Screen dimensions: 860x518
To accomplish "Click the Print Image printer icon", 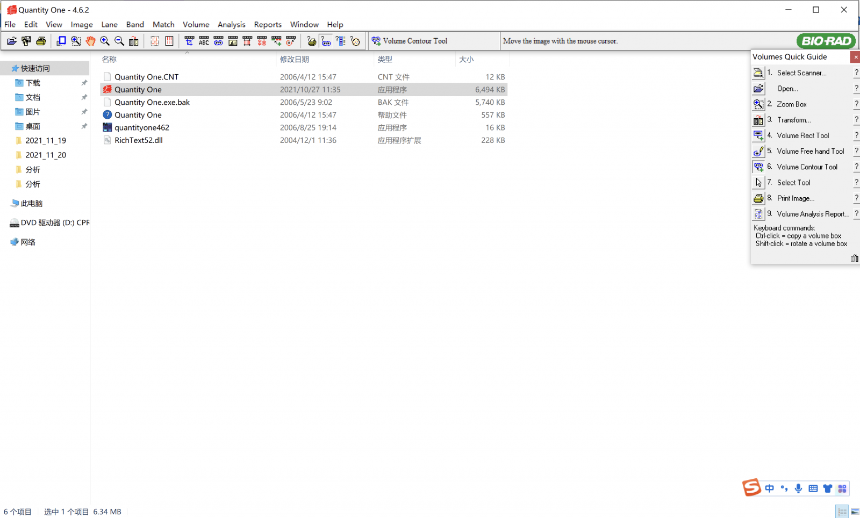I will coord(758,198).
